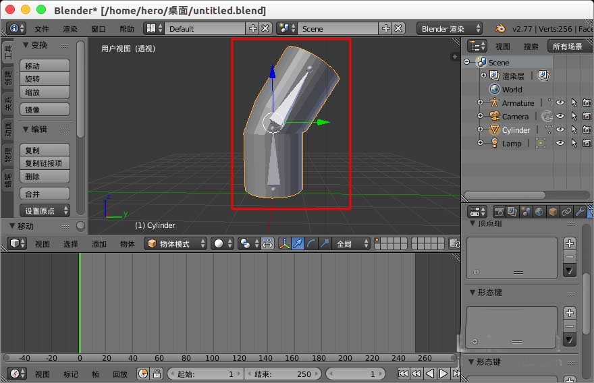Click the Camera object icon in the outliner
594x383 pixels.
494,116
